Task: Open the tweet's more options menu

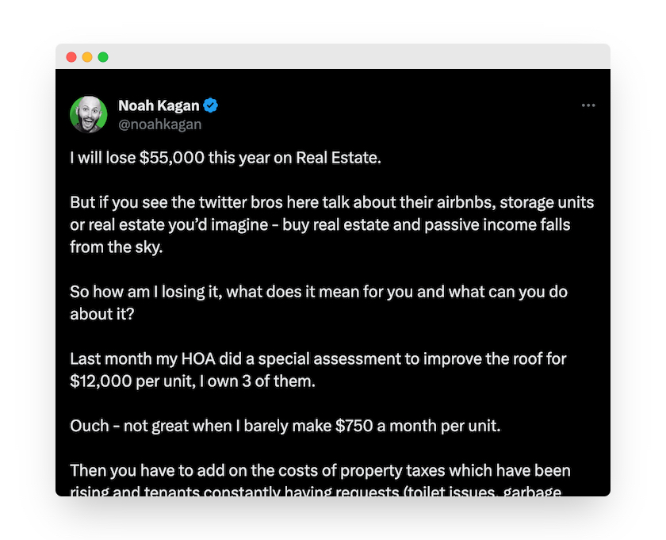Action: pos(588,105)
